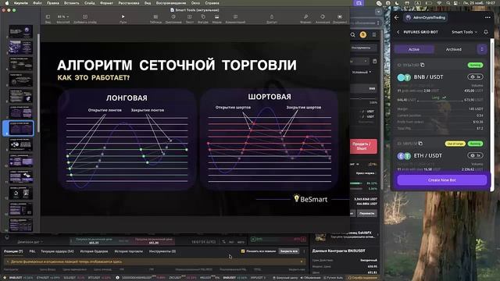500x281 pixels.
Task: Open the Format menu in menu bar
Action: 106,3
